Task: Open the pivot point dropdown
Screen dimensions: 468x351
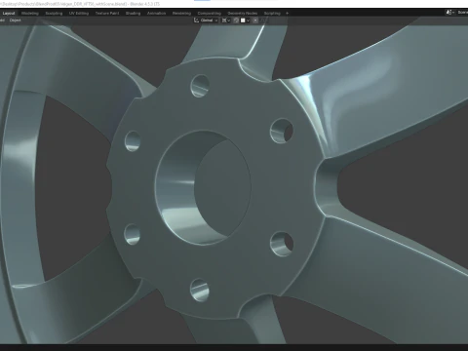Action: (226, 20)
